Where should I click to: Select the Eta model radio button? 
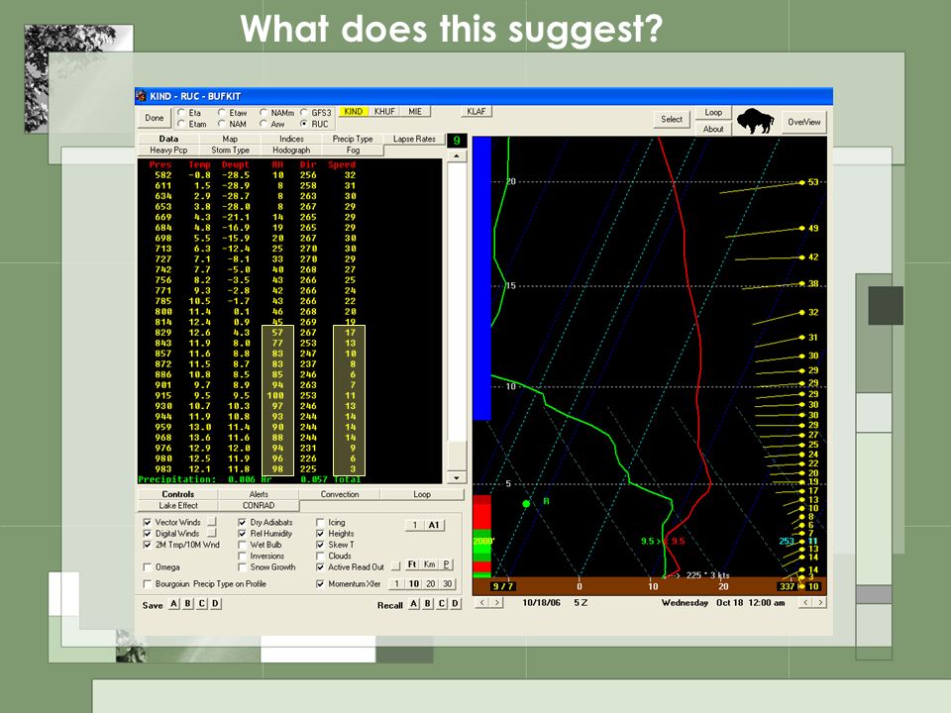[x=181, y=113]
